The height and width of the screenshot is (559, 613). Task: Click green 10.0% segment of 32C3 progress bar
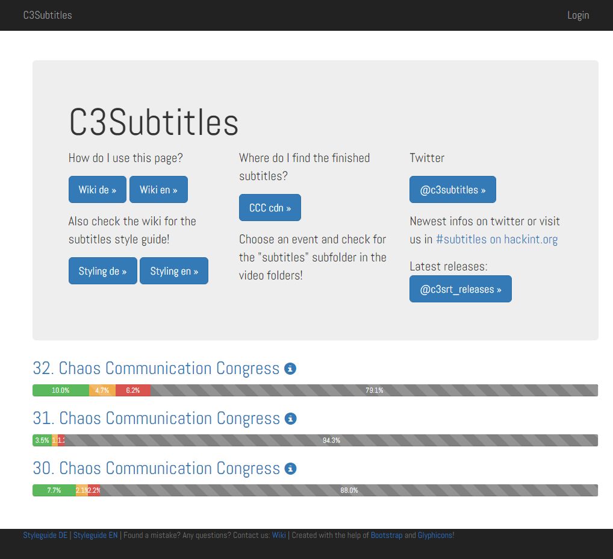click(61, 390)
